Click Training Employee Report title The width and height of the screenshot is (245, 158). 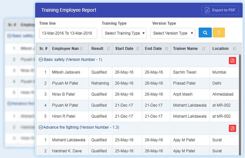[x=69, y=10]
